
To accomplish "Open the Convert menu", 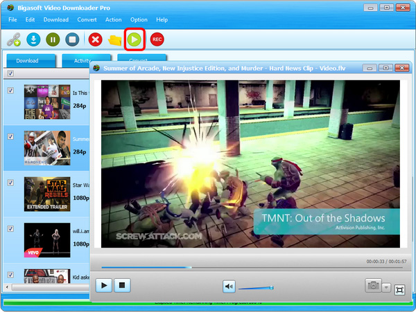I will pyautogui.click(x=87, y=19).
